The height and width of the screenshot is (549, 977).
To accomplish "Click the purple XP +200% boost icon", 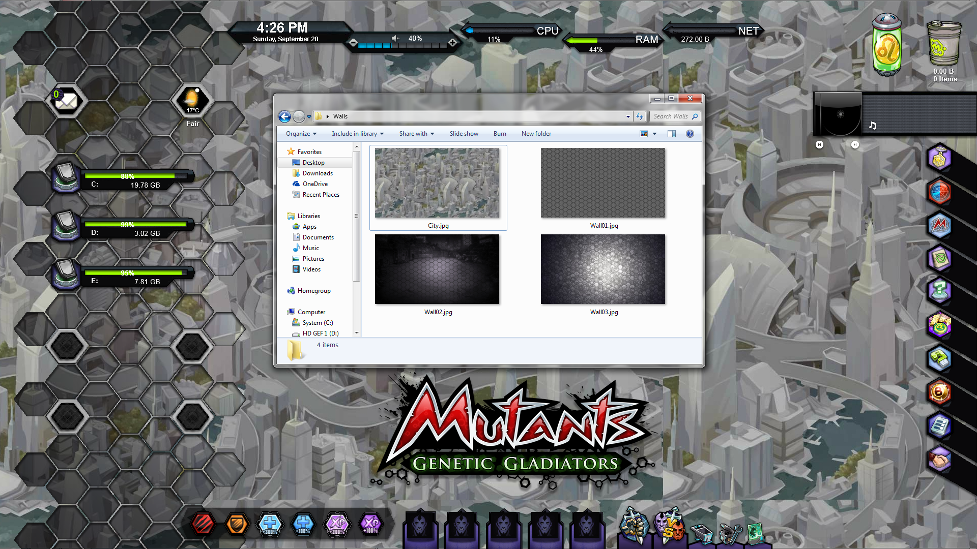I will (337, 524).
